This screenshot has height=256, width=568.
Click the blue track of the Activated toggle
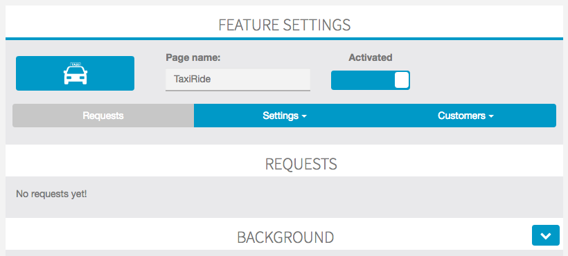(x=362, y=80)
